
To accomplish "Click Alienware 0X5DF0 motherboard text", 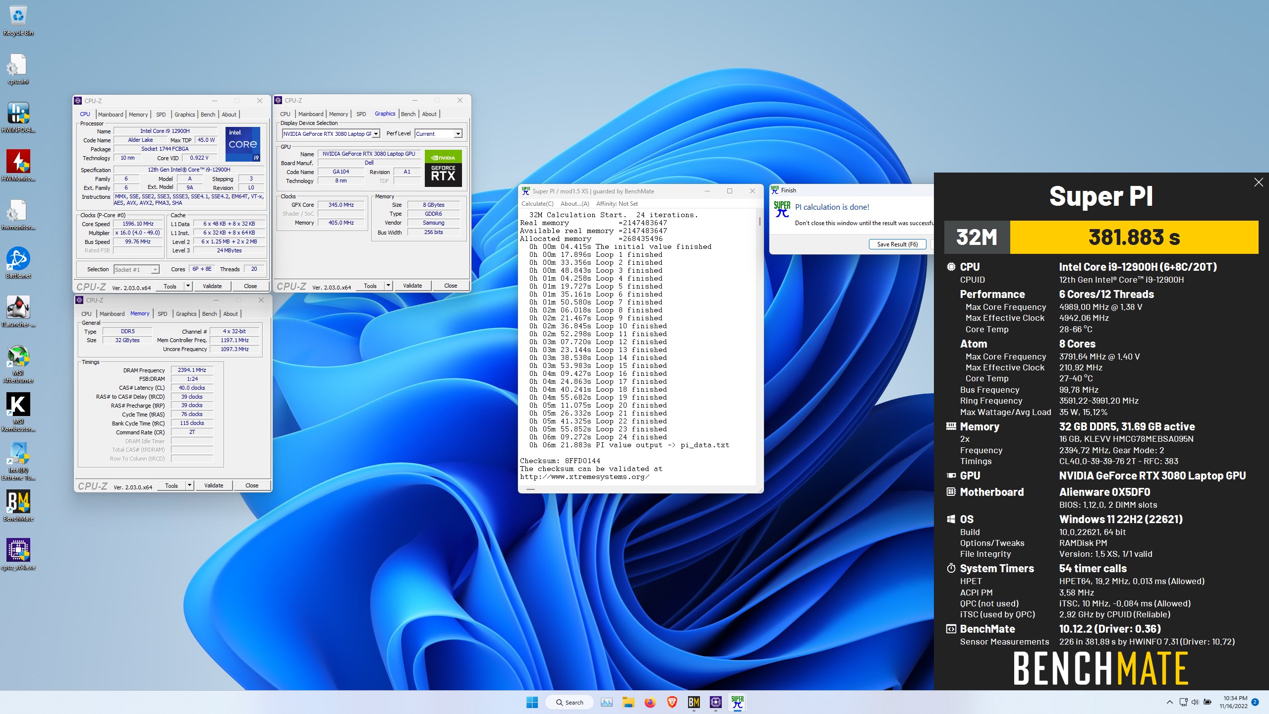I will click(1104, 492).
